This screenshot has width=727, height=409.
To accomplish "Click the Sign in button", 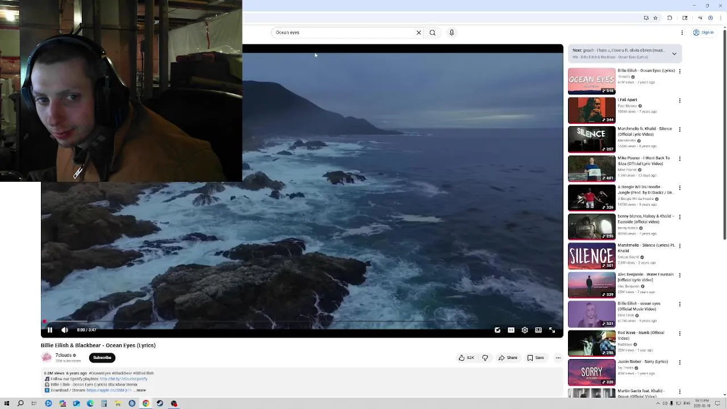I will click(x=704, y=32).
